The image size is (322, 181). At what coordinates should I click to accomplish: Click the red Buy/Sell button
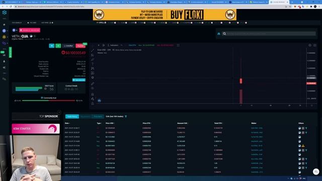click(x=80, y=46)
